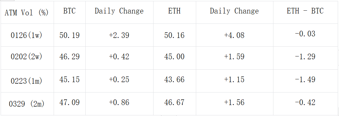
Task: Click the cell containing 47.09
Action: (x=70, y=104)
